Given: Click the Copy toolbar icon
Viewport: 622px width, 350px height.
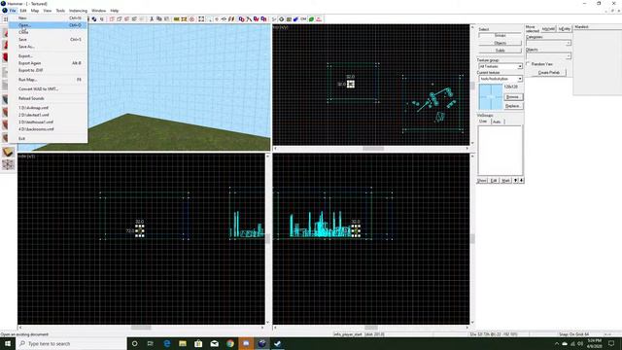Looking at the screenshot, I should click(159, 19).
